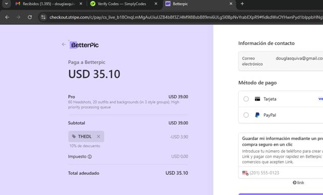
Task: Click the THEDL coupon tag icon
Action: pyautogui.click(x=74, y=136)
